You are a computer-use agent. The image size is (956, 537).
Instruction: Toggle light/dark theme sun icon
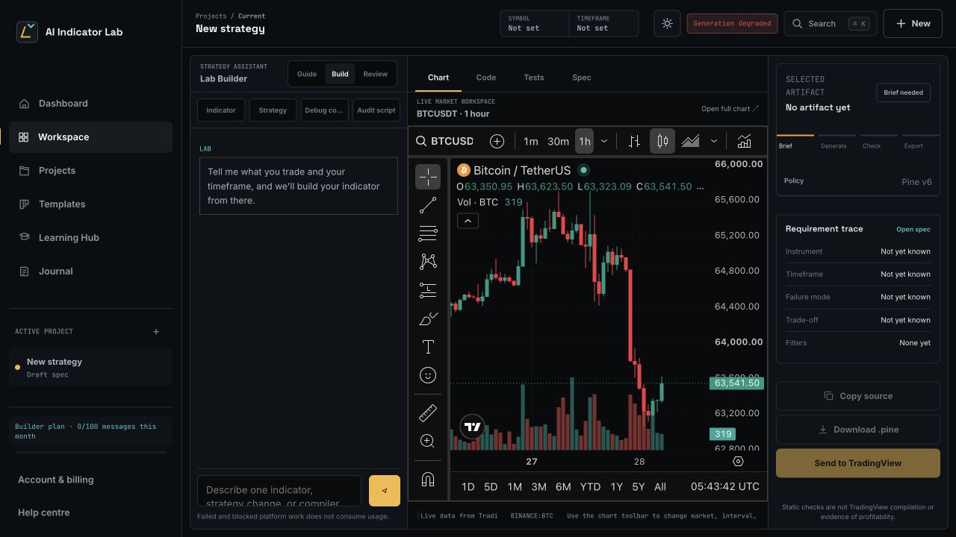(x=667, y=23)
